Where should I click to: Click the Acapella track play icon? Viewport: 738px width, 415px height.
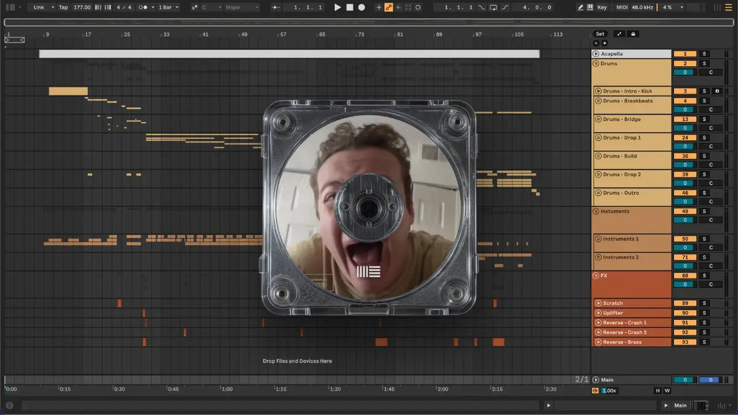(x=596, y=54)
